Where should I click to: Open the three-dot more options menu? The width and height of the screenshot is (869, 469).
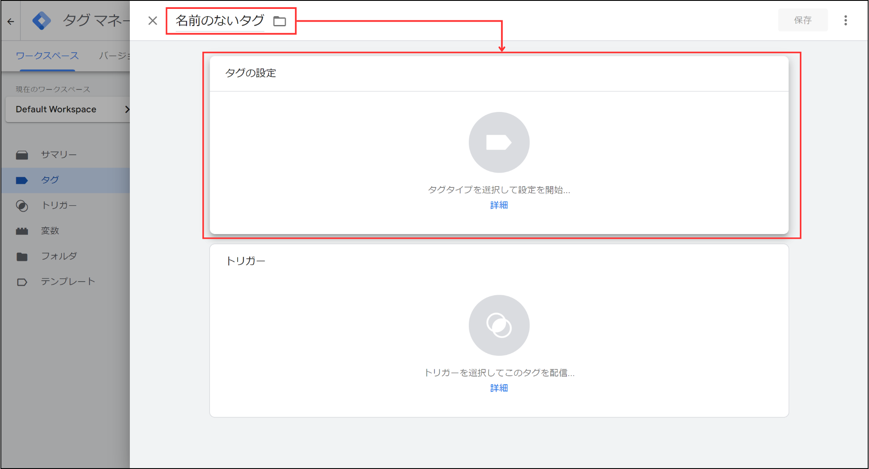846,20
